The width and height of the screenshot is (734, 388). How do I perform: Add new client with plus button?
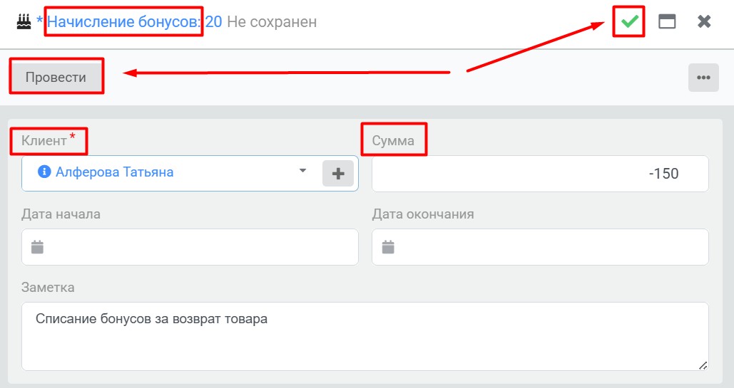pyautogui.click(x=338, y=174)
